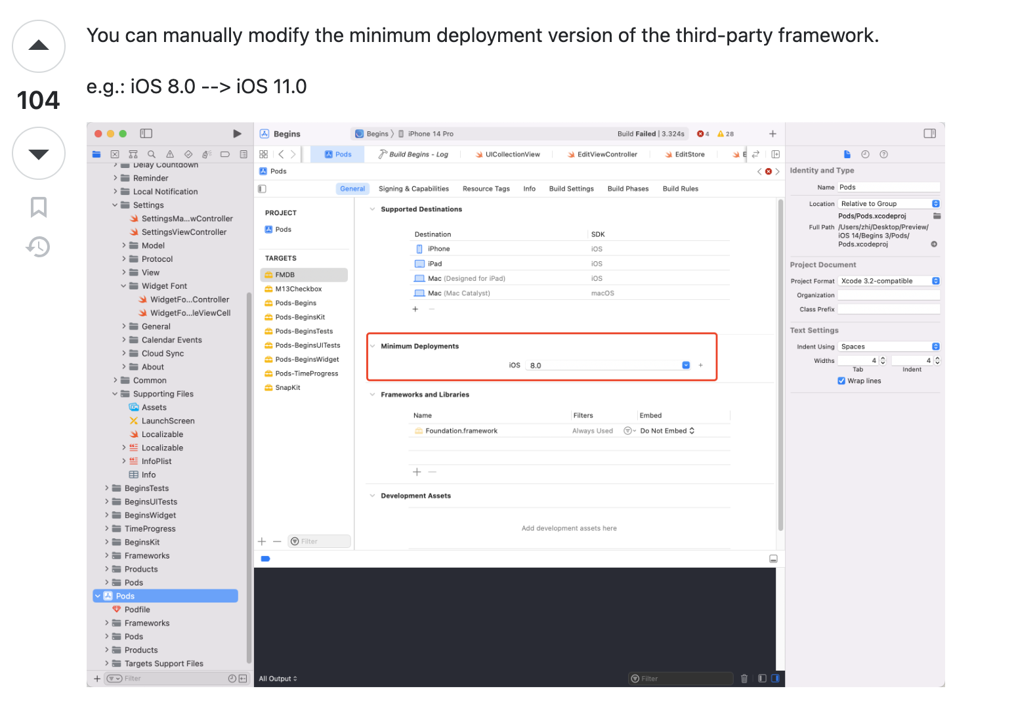Collapse the Supported Destinations section

[372, 209]
